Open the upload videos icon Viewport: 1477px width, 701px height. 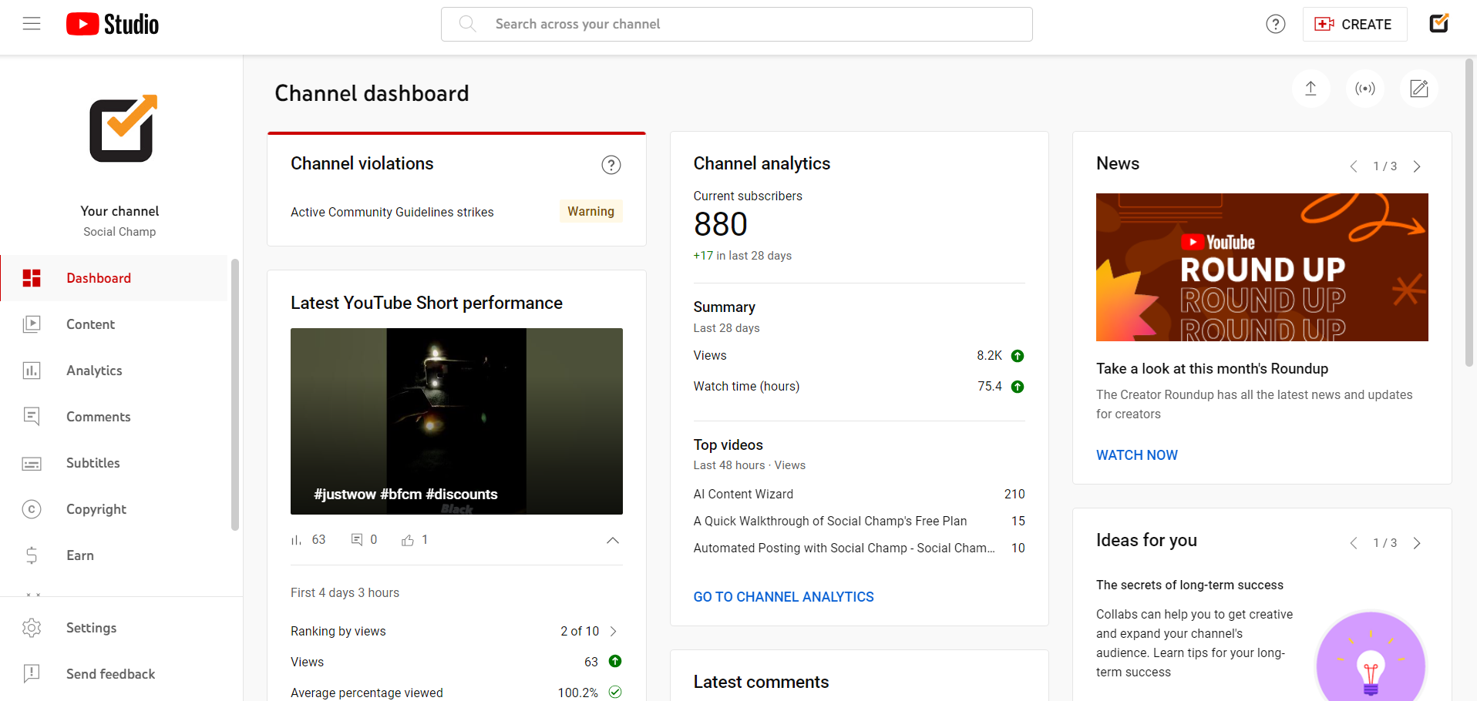1310,88
